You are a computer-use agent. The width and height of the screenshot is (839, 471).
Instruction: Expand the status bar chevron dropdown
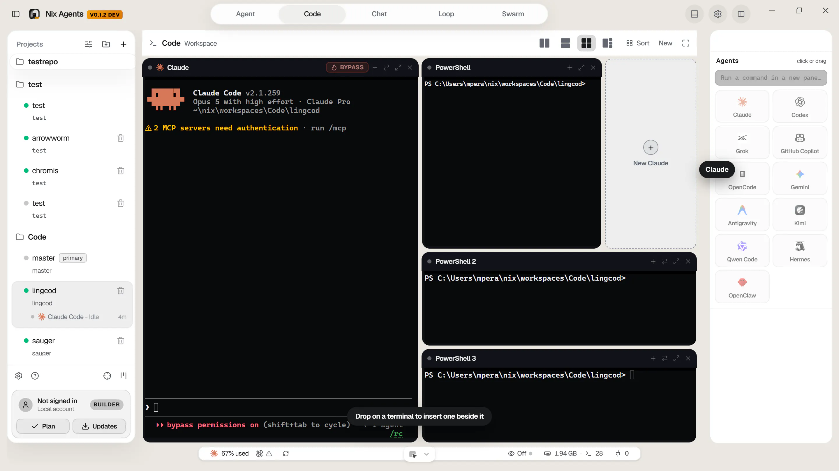[426, 454]
